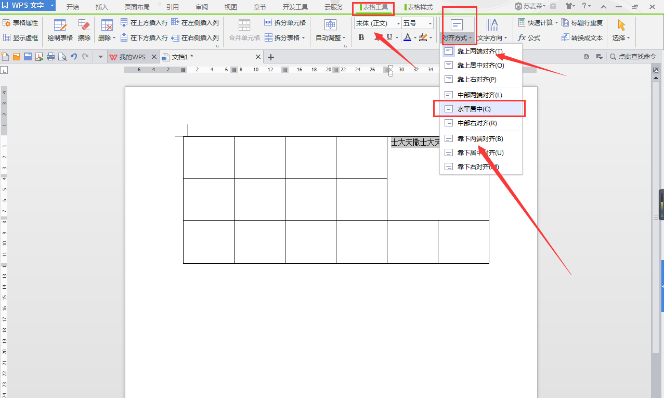664x398 pixels.
Task: Choose Align Top Right (靠上右对齐)
Action: pos(481,79)
